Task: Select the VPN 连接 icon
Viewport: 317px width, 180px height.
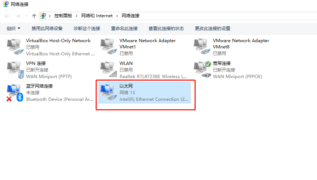Action: (15, 70)
